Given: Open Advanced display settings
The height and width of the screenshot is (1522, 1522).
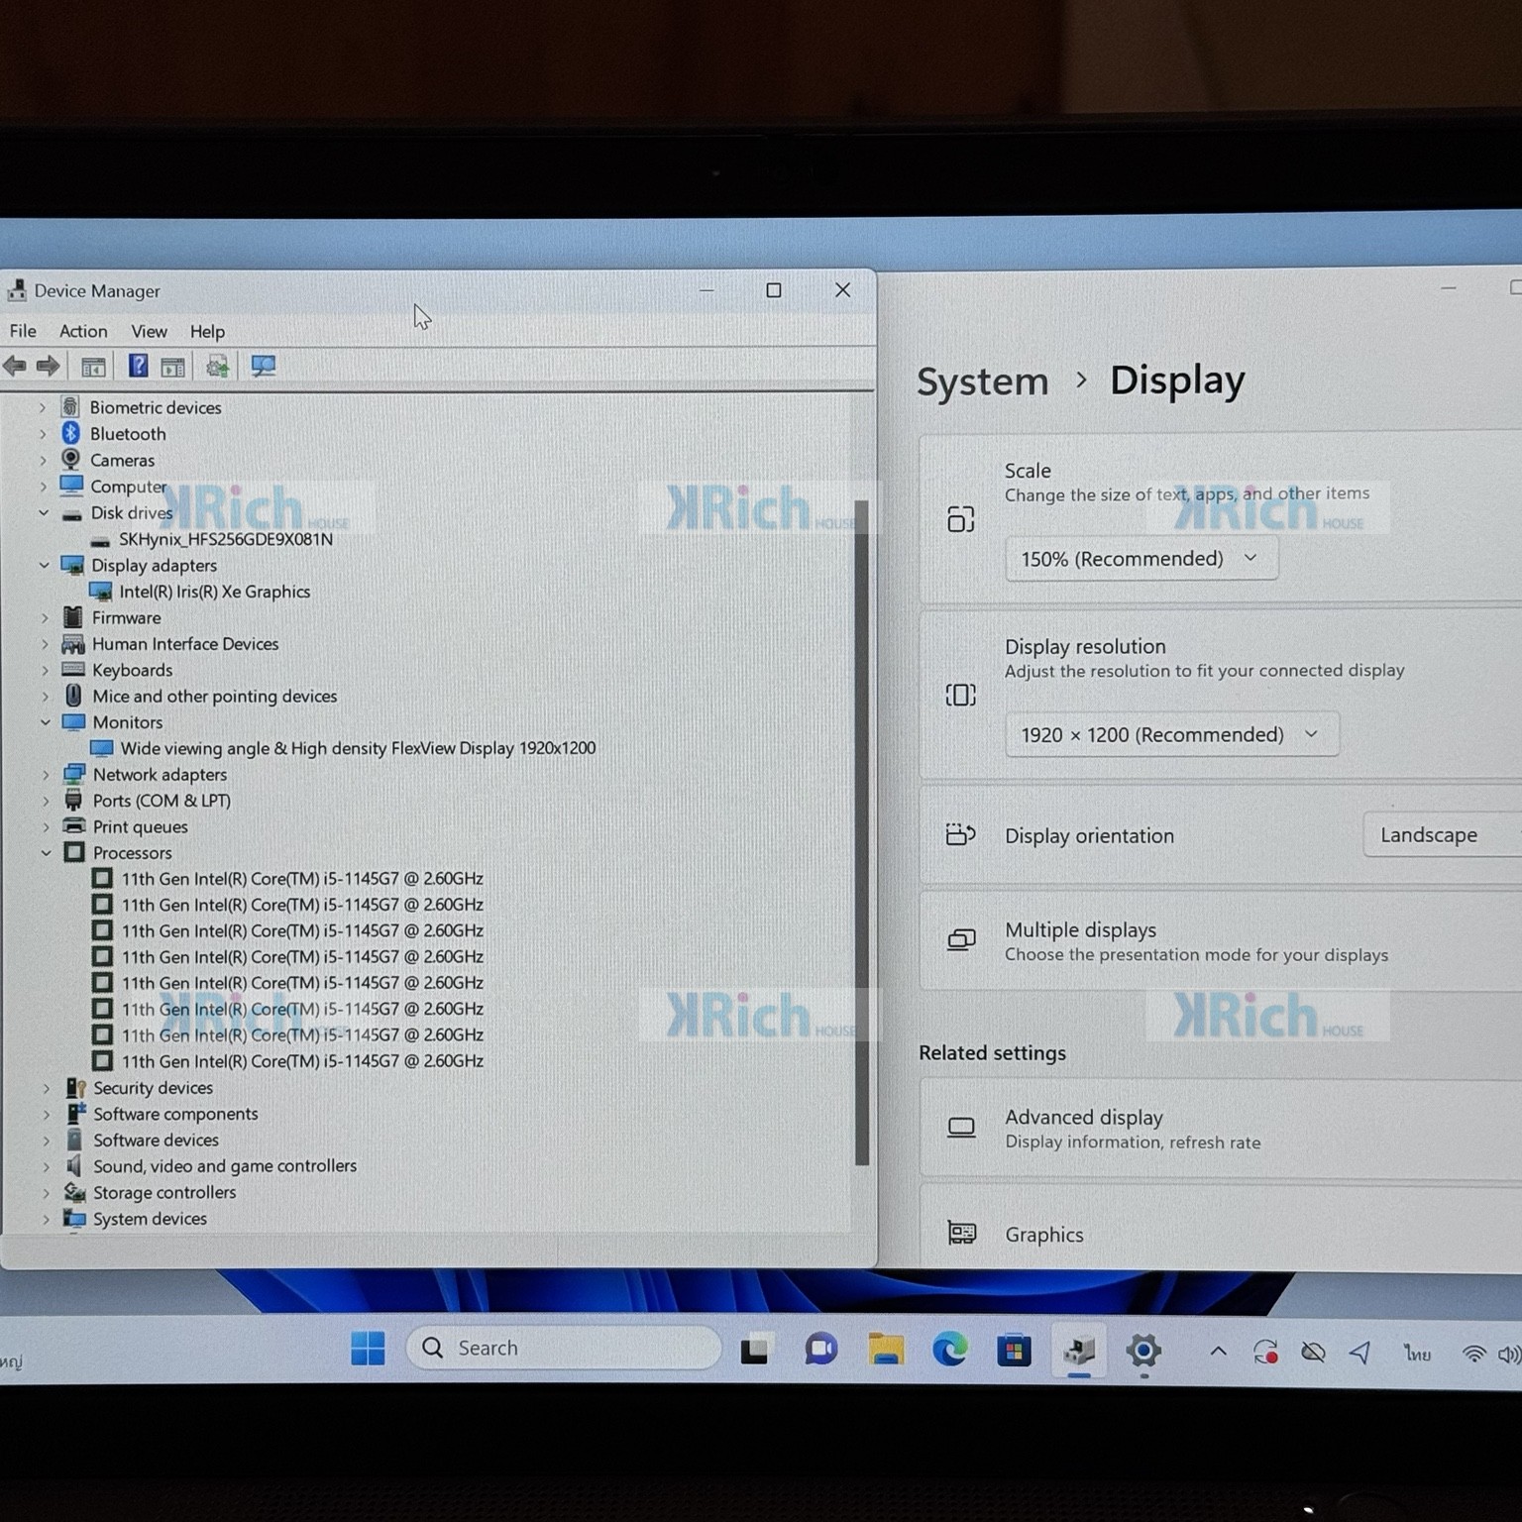Looking at the screenshot, I should pyautogui.click(x=1221, y=1129).
